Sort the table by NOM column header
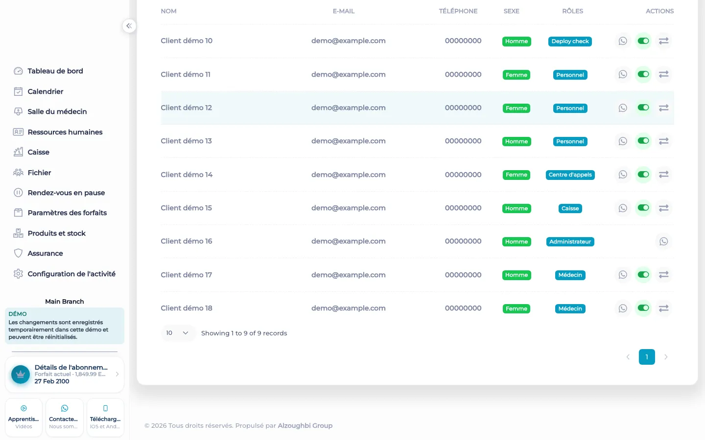The image size is (705, 440). click(169, 11)
